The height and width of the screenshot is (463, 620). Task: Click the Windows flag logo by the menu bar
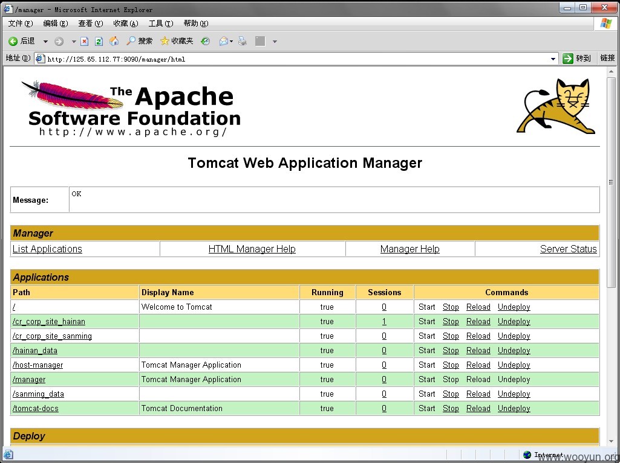tap(605, 24)
